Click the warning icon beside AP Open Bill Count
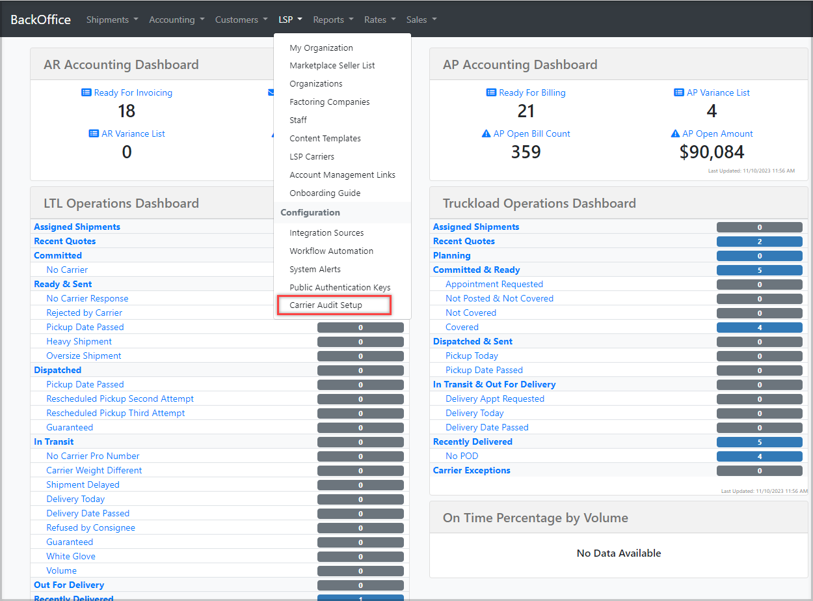 click(x=486, y=133)
